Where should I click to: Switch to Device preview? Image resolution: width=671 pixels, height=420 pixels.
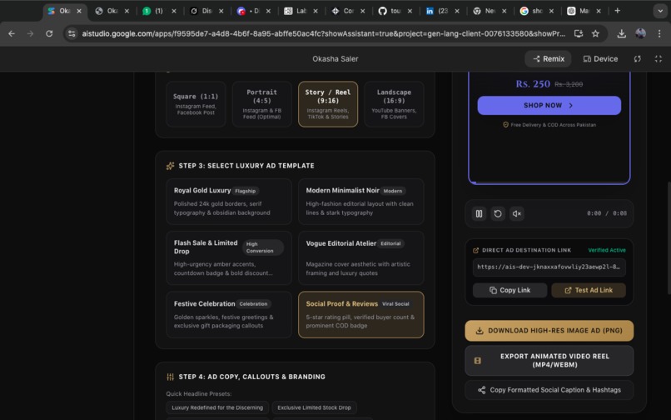tap(600, 58)
